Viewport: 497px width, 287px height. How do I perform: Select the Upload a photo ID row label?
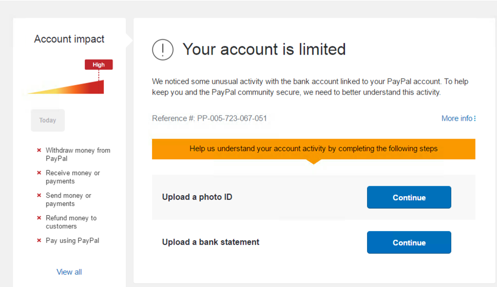197,197
